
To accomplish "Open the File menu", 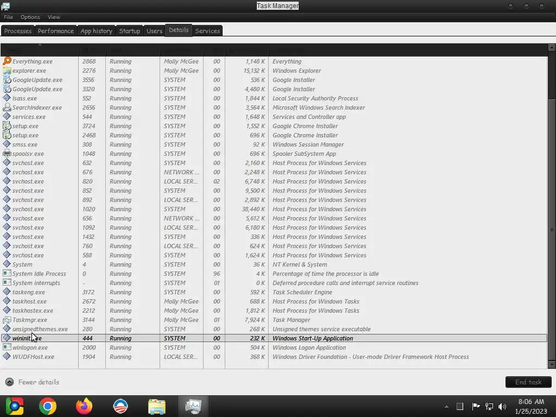I will [x=9, y=17].
